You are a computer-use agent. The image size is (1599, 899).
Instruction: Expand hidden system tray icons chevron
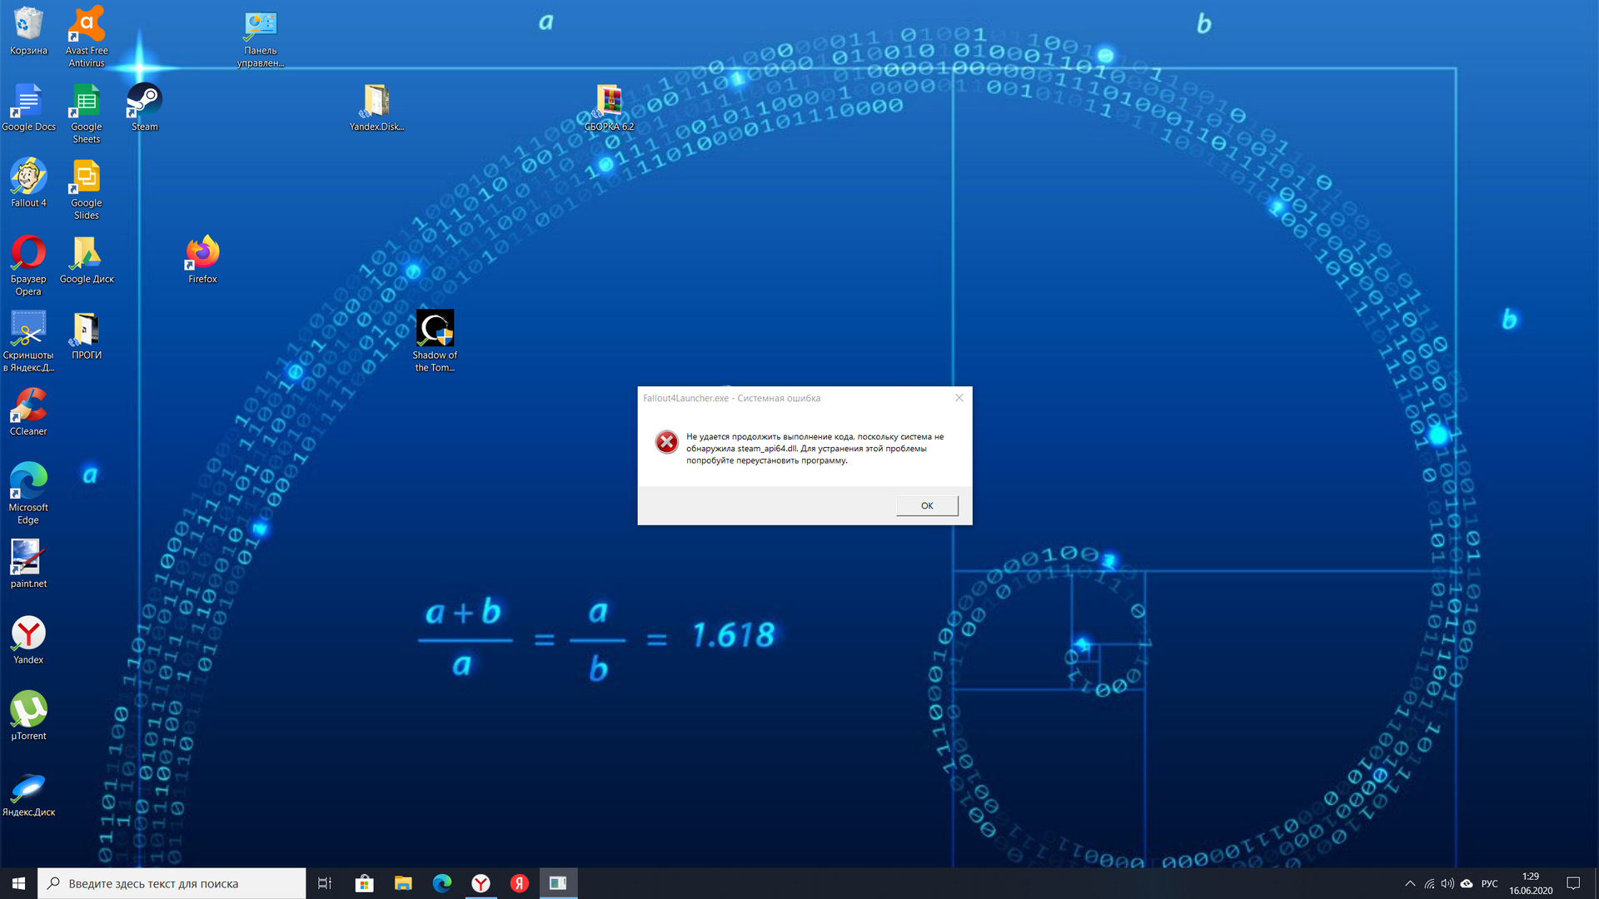pyautogui.click(x=1410, y=883)
